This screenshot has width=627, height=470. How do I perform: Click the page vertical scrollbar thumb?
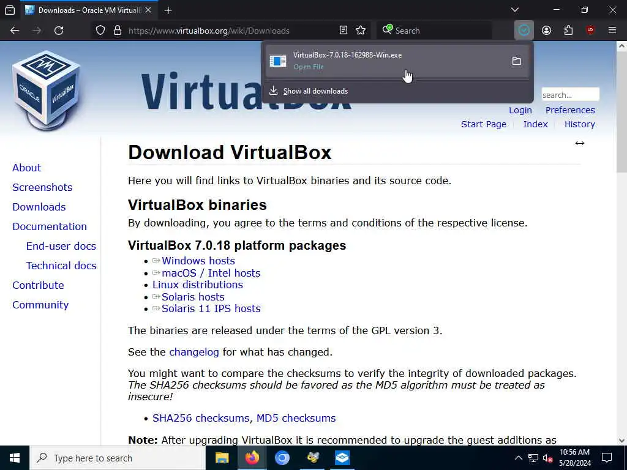(x=621, y=112)
